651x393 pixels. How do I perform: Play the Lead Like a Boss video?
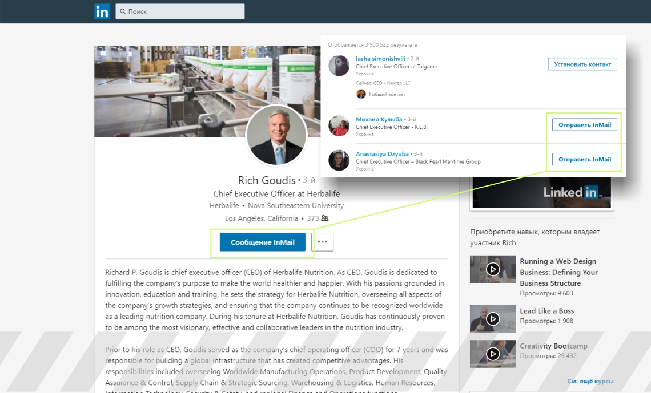[493, 319]
